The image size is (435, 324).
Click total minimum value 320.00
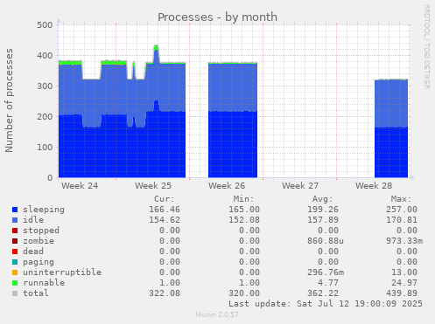pos(244,293)
